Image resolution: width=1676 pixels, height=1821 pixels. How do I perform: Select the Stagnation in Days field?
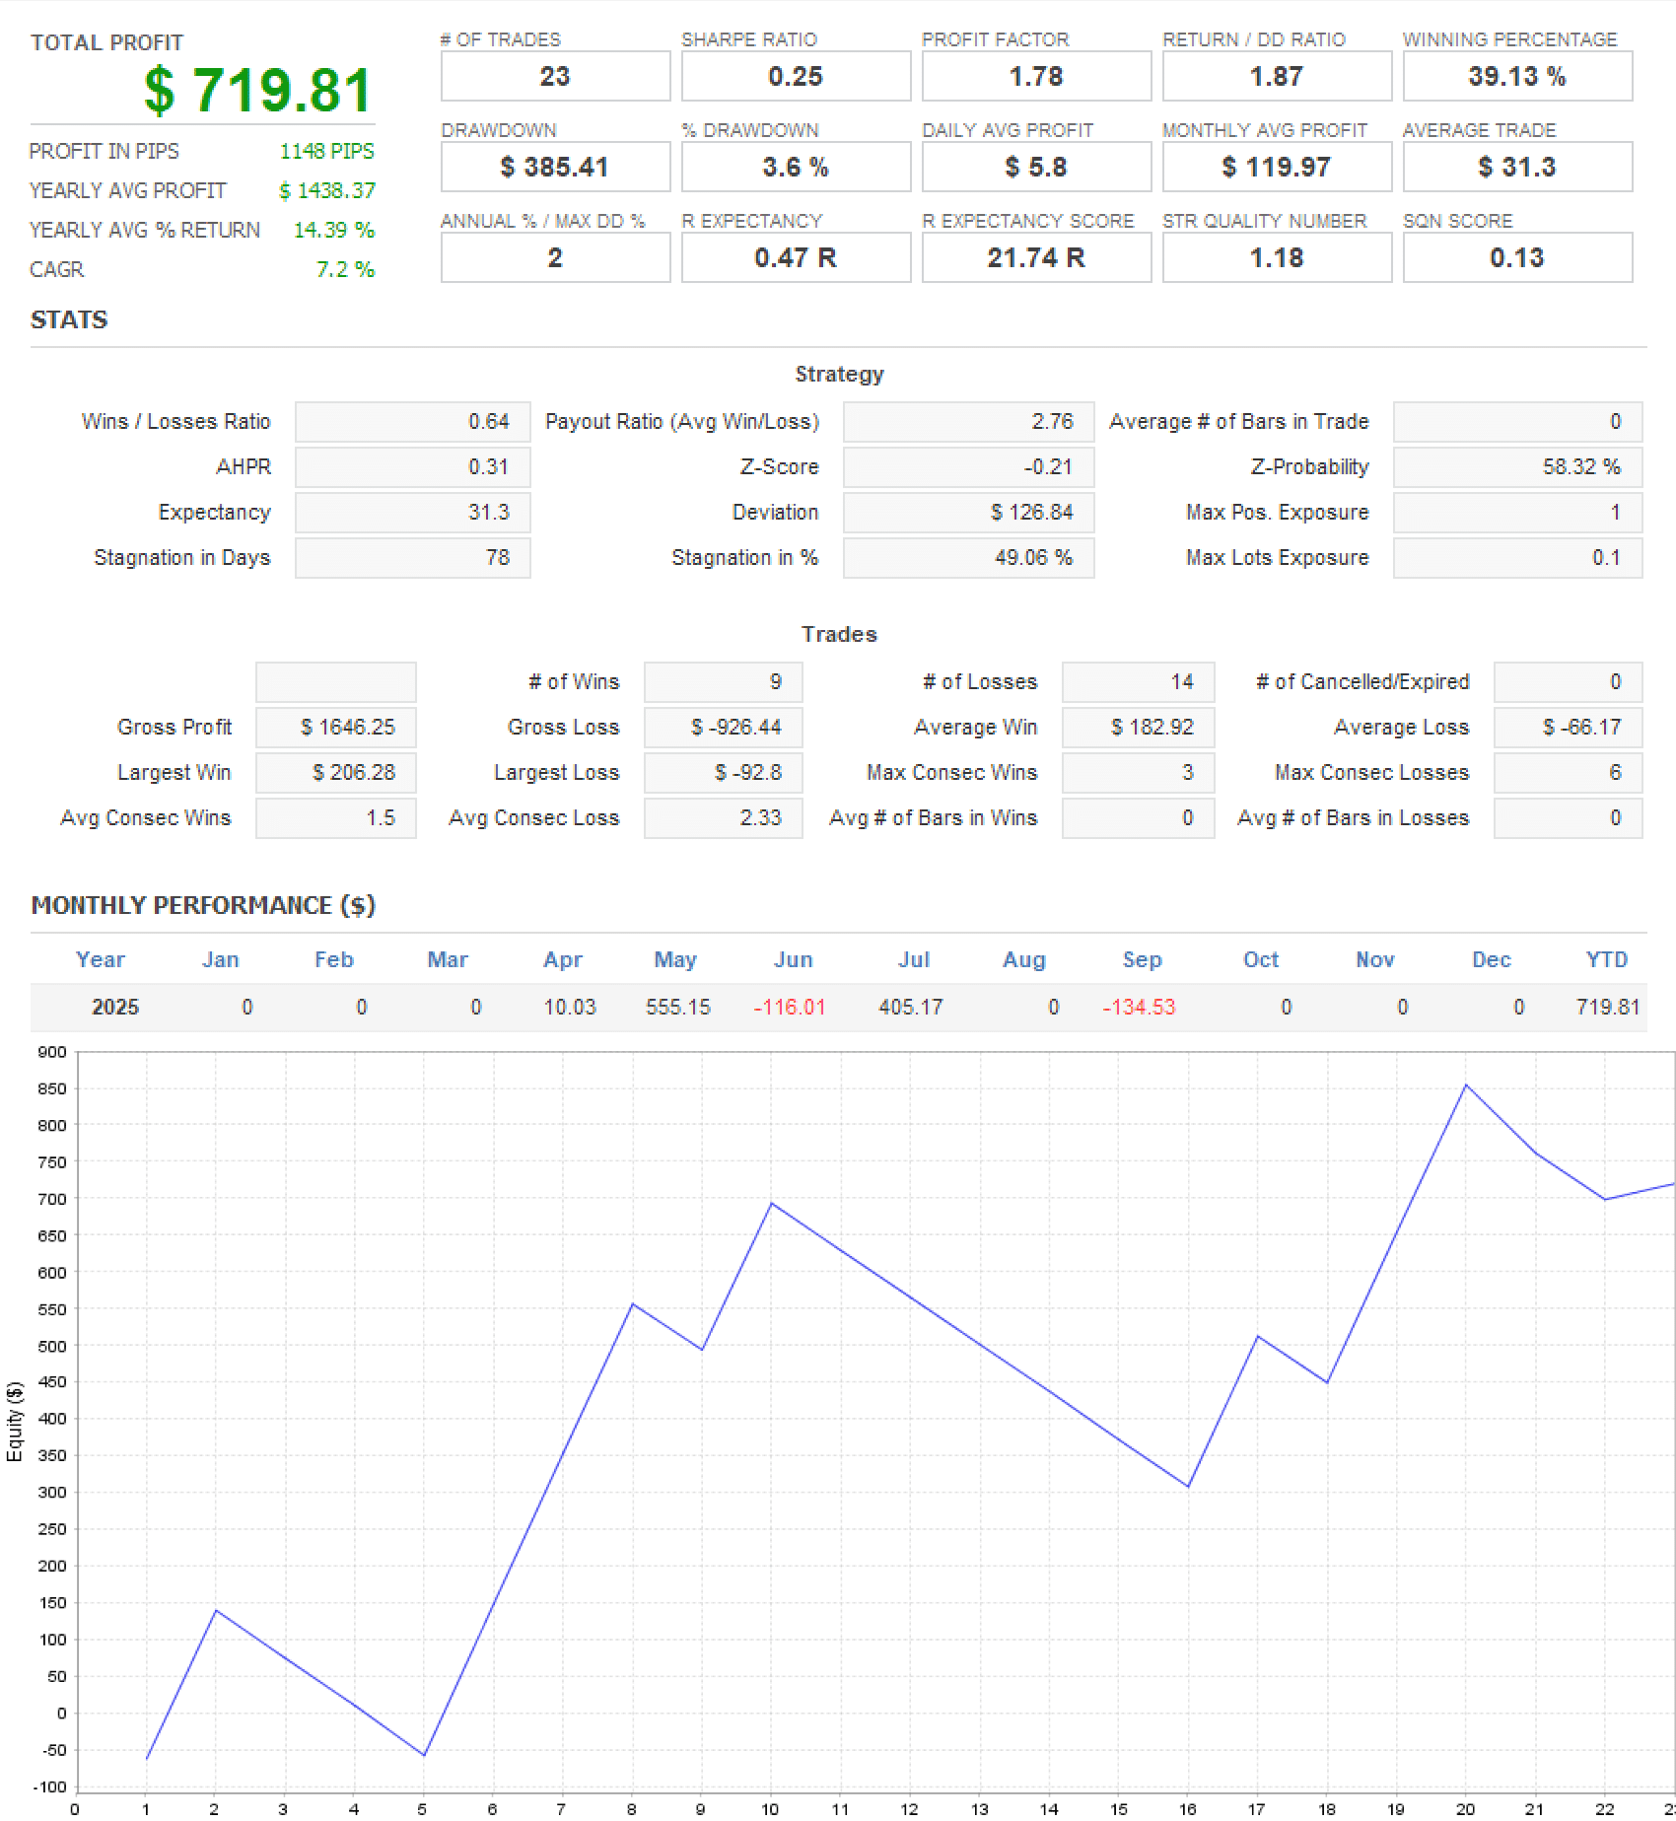[x=412, y=558]
